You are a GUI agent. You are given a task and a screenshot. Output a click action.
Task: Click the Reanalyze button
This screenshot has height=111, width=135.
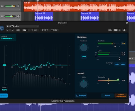click(x=81, y=96)
